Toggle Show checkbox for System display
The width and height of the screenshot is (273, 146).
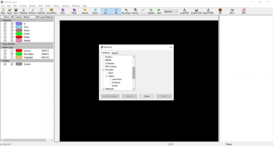click(x=5, y=64)
